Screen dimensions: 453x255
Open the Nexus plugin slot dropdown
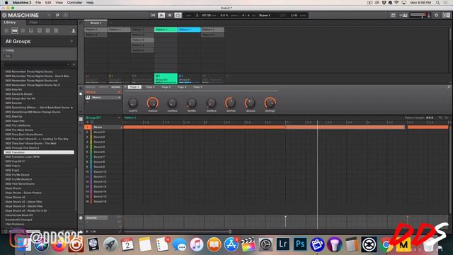click(x=120, y=98)
